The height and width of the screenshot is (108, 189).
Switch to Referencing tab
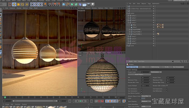(155, 67)
